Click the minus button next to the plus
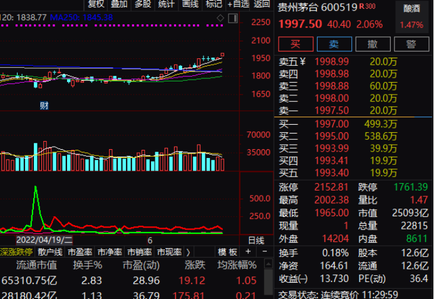The width and height of the screenshot is (434, 299). 265,251
